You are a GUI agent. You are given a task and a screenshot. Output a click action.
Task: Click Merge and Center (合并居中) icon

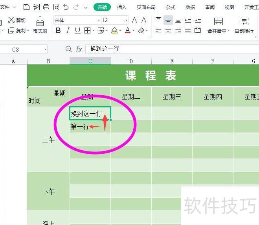[219, 22]
